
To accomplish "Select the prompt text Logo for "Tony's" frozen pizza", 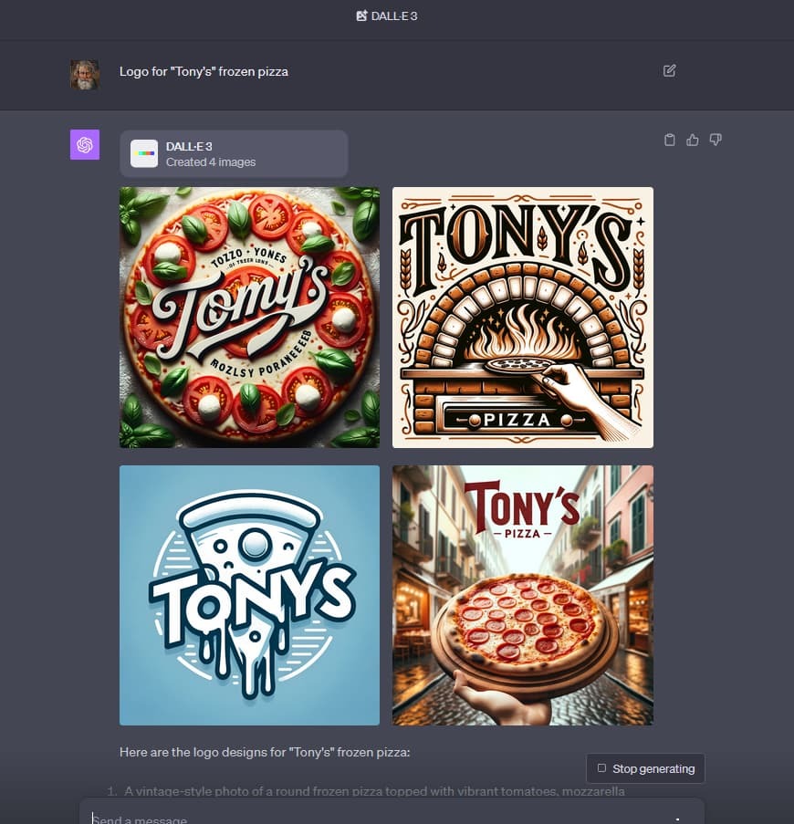I will 204,71.
